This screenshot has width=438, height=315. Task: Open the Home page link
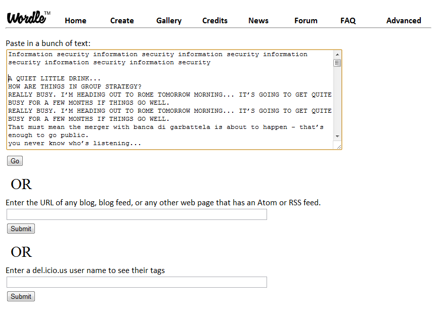[x=75, y=21]
